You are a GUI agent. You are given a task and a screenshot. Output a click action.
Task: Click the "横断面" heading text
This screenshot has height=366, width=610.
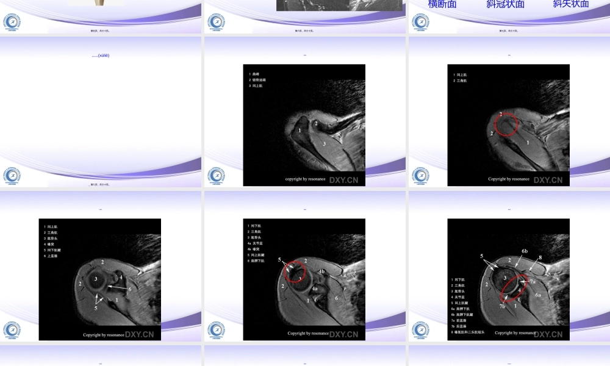point(442,4)
